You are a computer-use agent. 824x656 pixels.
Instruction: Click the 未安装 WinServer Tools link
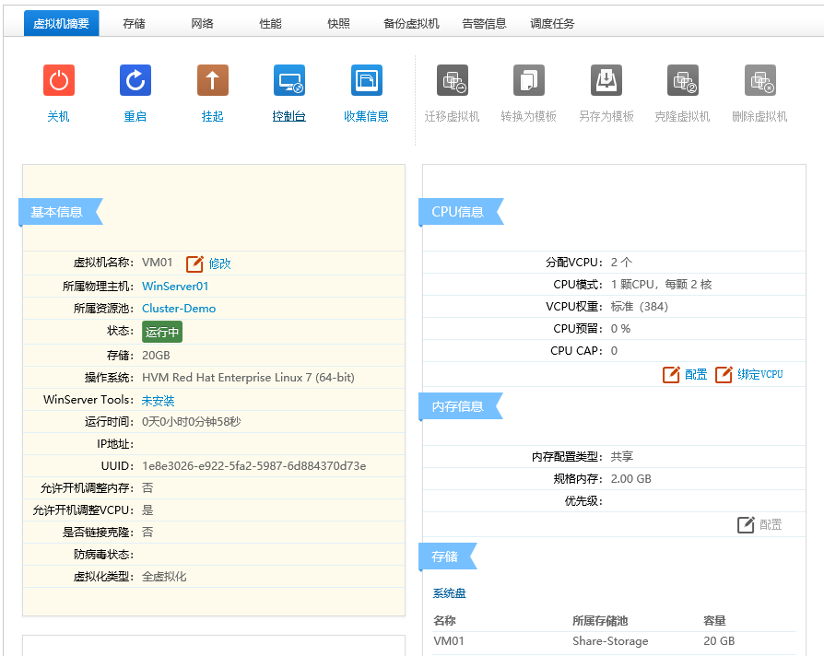click(159, 401)
